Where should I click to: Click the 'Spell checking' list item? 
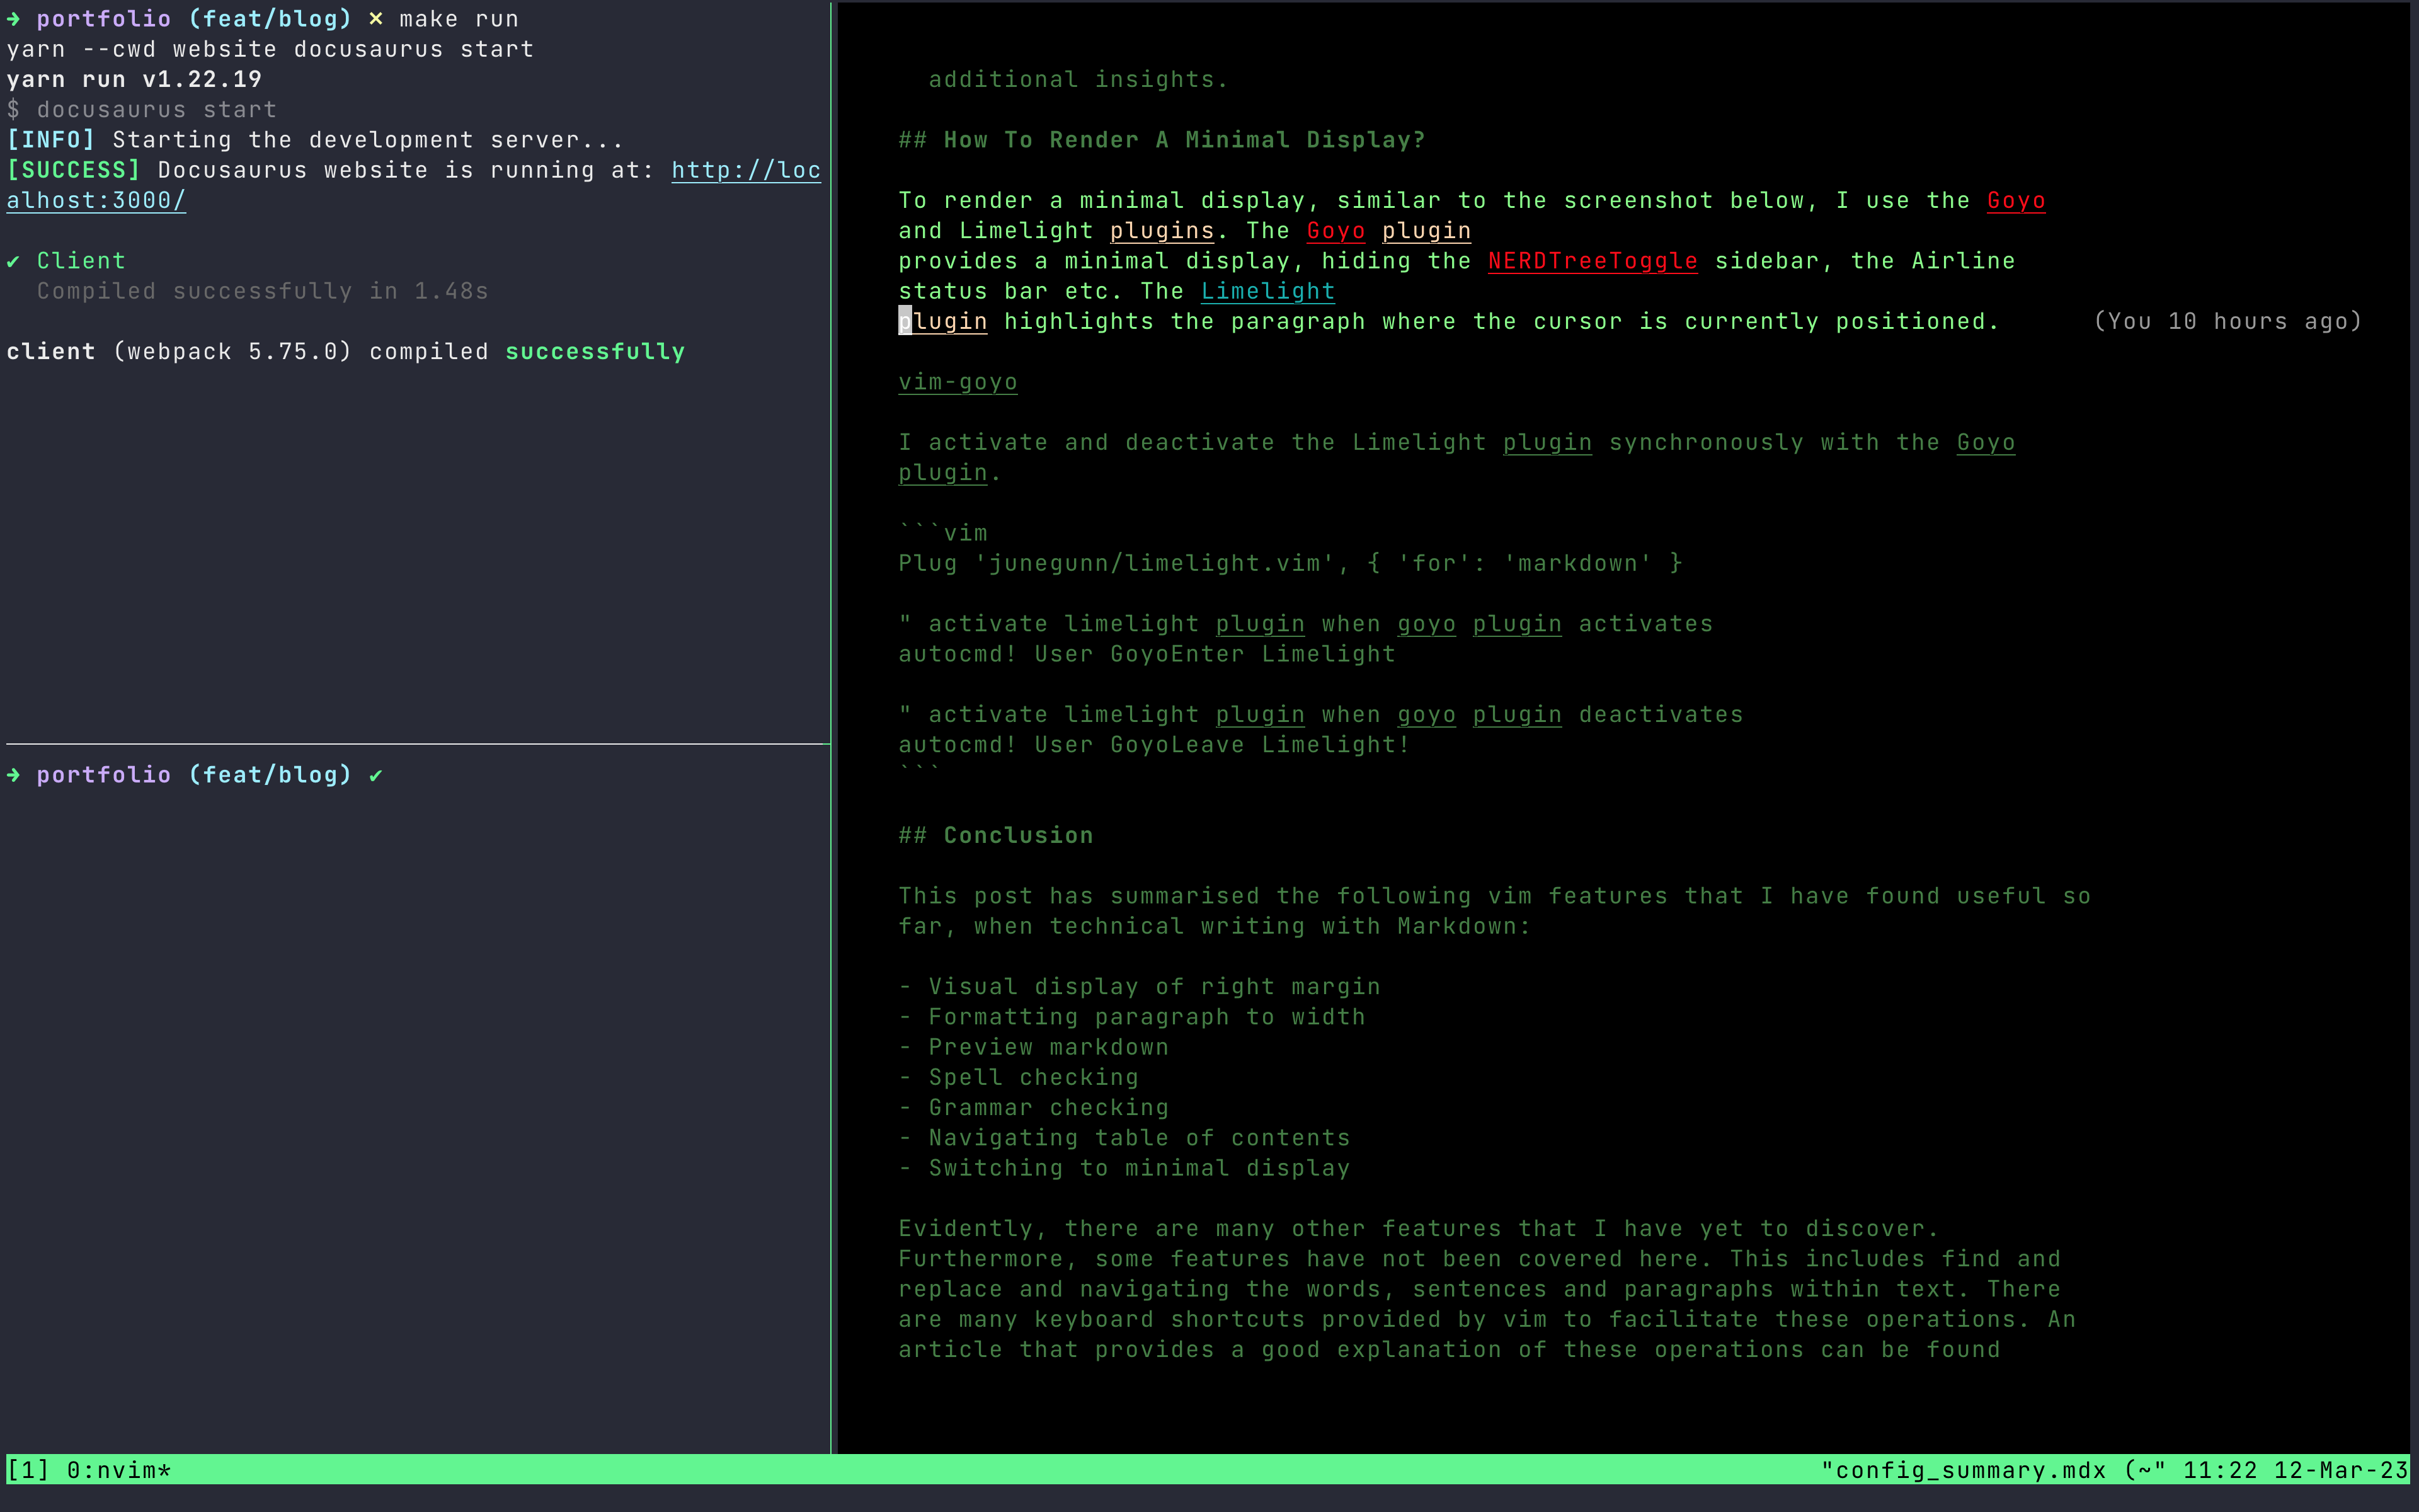(x=1032, y=1078)
